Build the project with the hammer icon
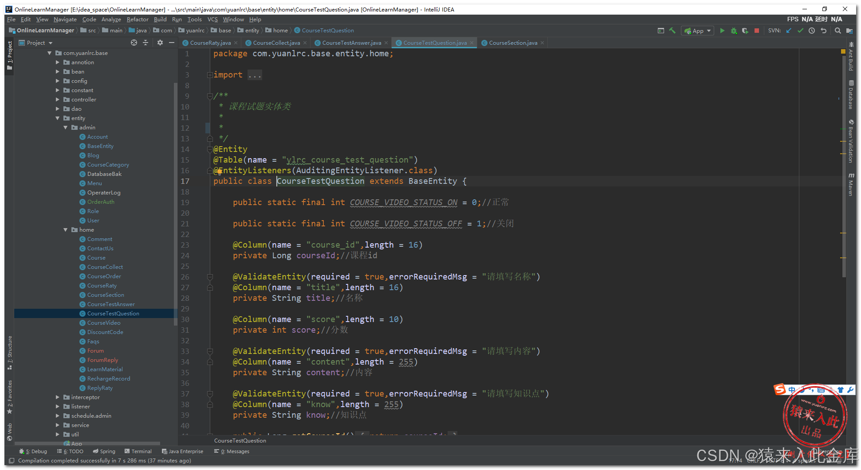The image size is (861, 470). pos(672,31)
